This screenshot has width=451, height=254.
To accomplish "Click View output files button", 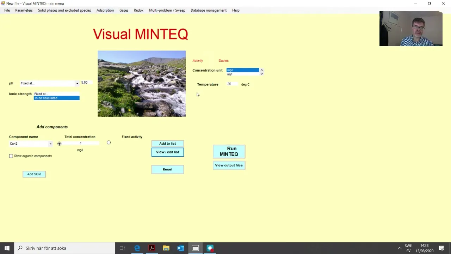I will coord(229,165).
